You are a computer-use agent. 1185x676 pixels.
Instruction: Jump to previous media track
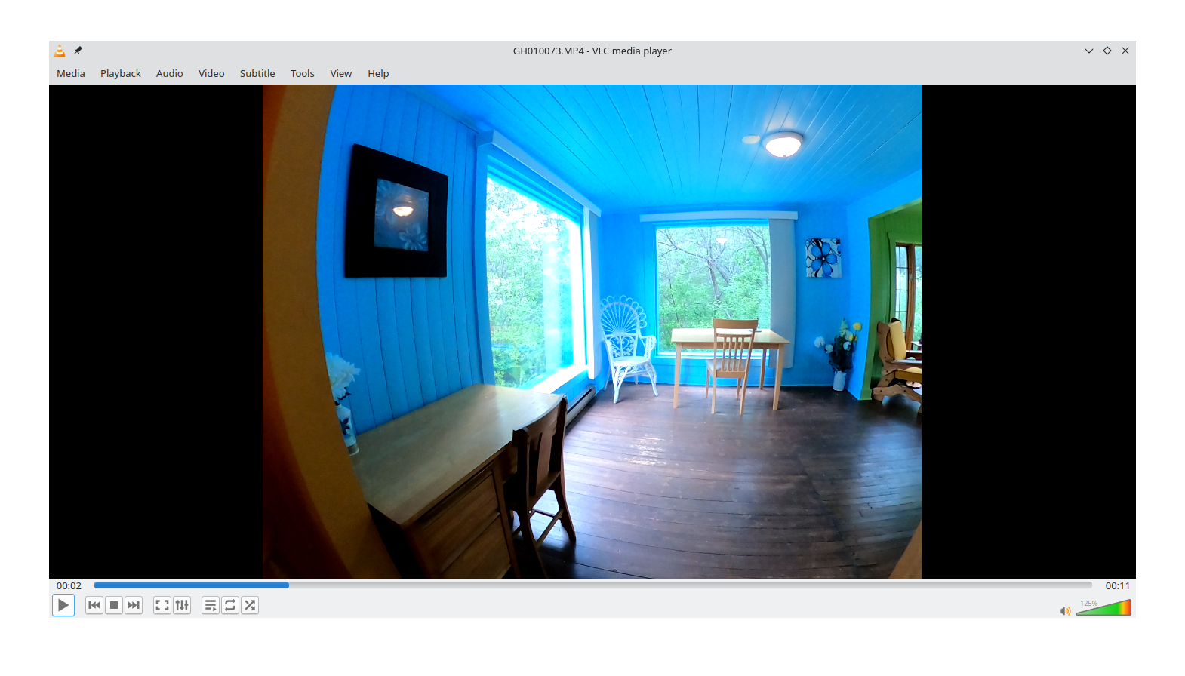[x=94, y=605]
